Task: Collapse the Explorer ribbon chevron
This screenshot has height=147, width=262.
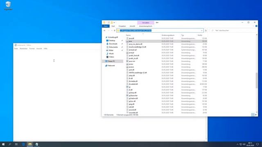Action: (x=253, y=26)
